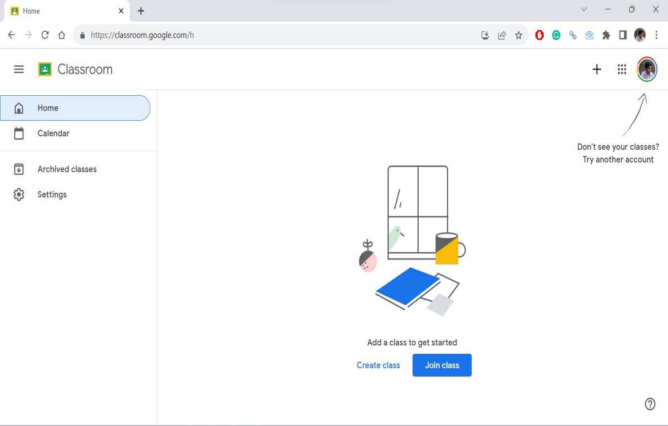Screen dimensions: 668x426
Task: Open a new browser tab
Action: coord(141,11)
